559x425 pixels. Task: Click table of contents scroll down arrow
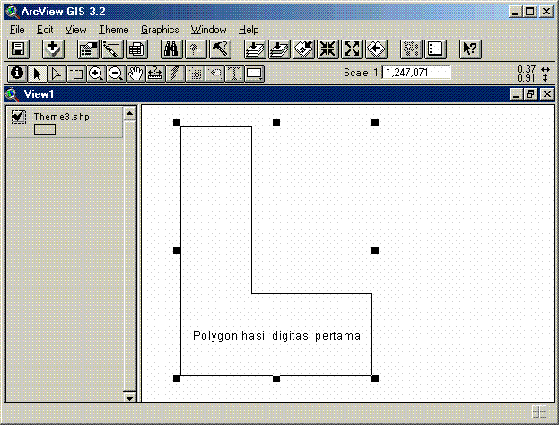130,397
